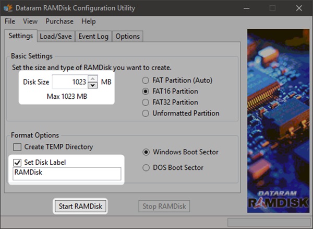Open the Help menu
The width and height of the screenshot is (313, 229).
click(x=89, y=21)
